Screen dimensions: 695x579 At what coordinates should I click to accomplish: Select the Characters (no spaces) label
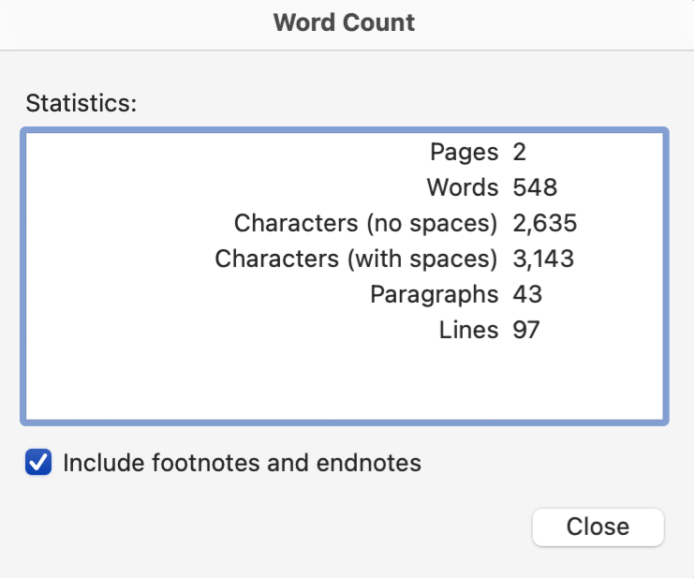click(x=365, y=223)
